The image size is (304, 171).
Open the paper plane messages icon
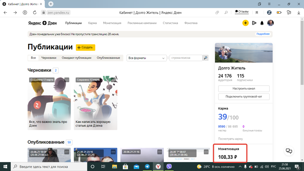[x=254, y=23]
